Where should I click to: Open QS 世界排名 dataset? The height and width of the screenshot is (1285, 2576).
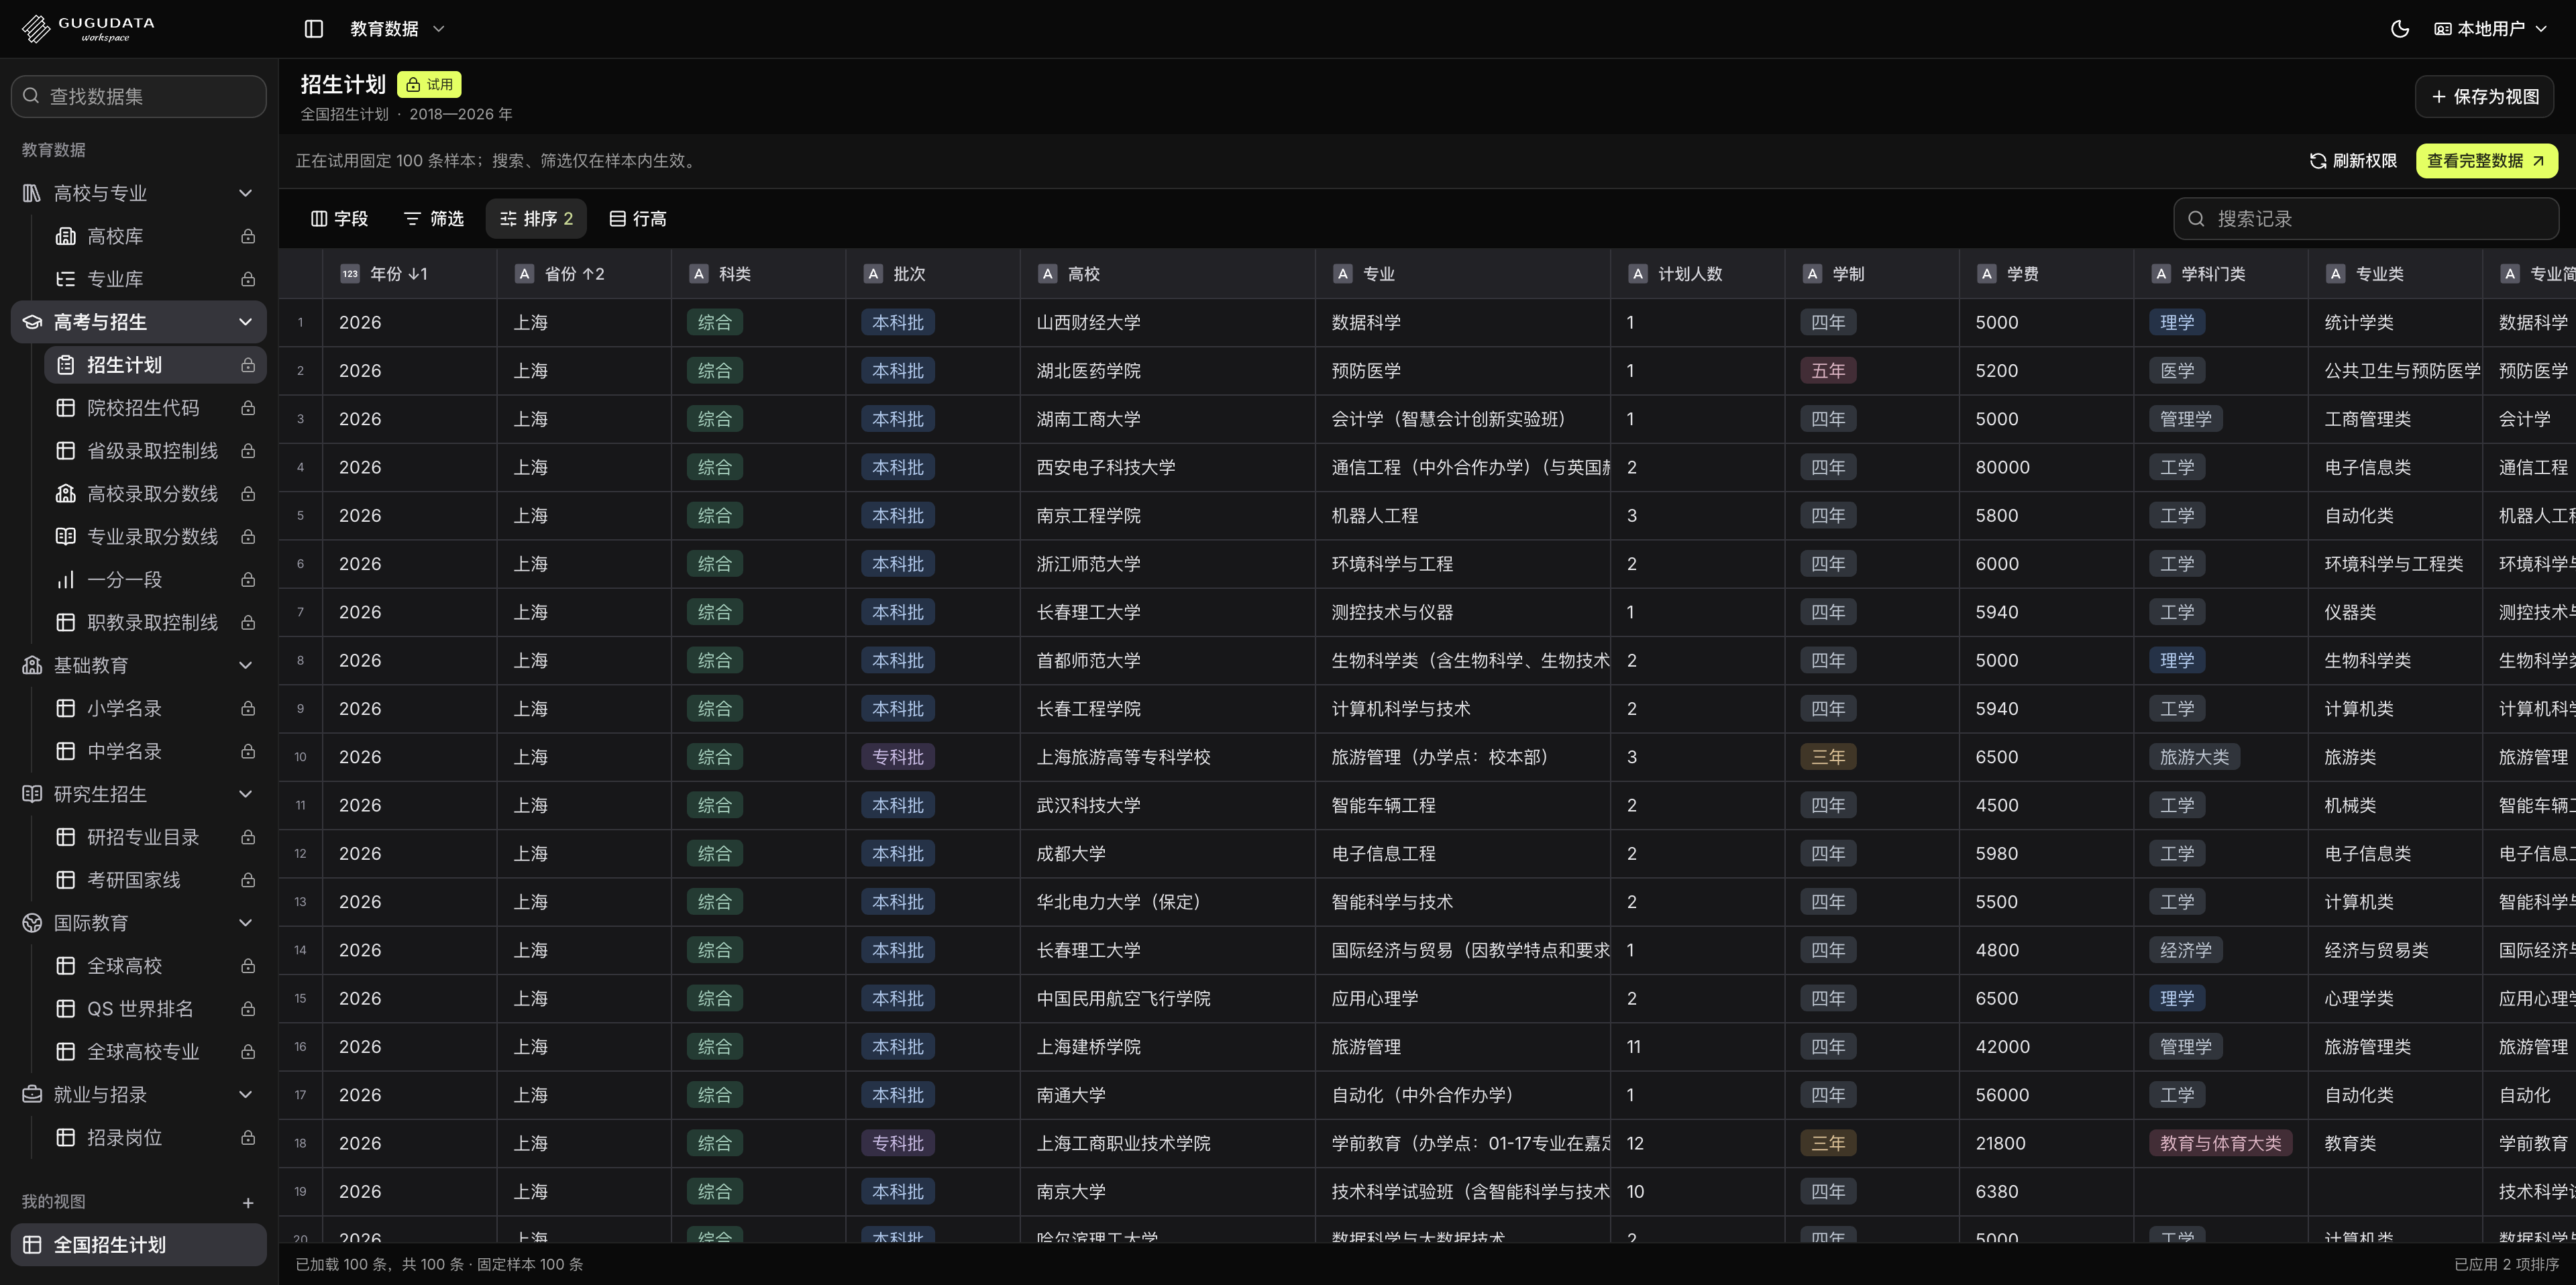tap(155, 1009)
